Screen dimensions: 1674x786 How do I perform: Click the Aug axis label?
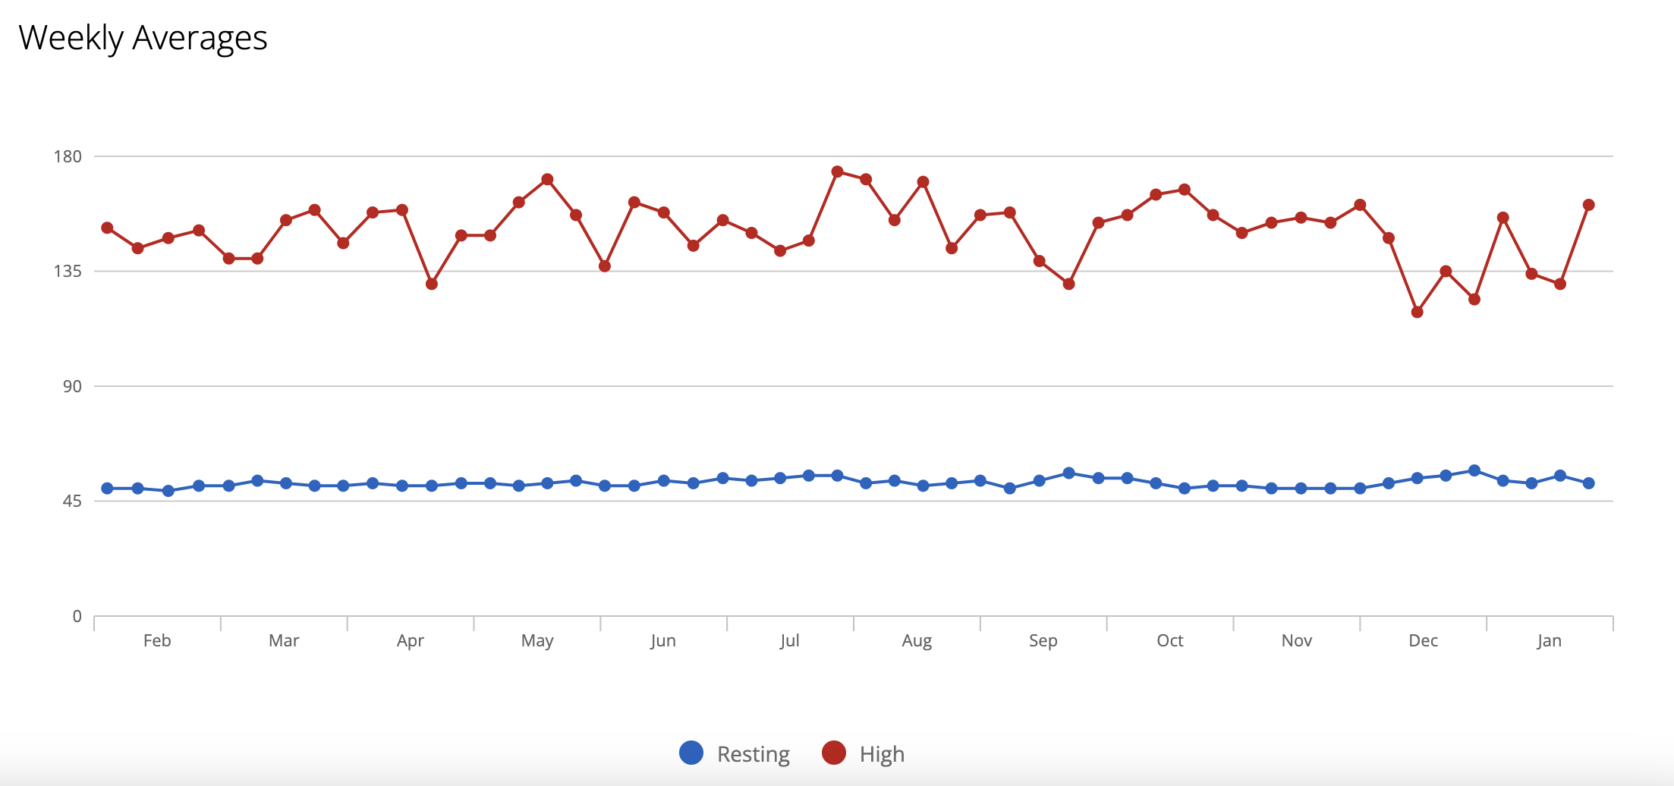917,641
